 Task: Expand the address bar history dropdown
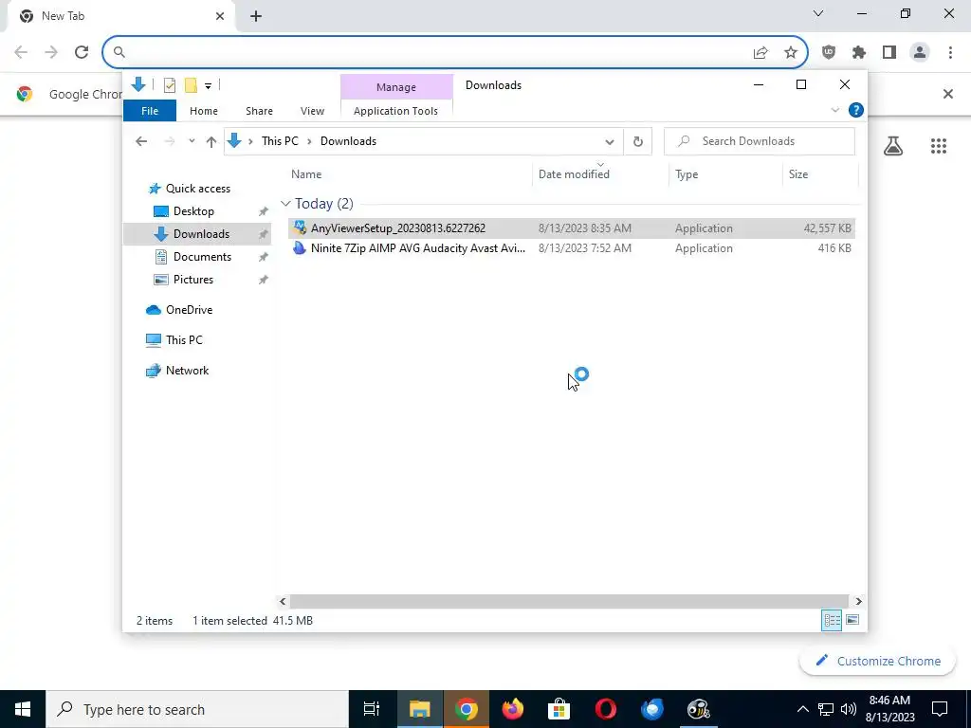point(610,142)
